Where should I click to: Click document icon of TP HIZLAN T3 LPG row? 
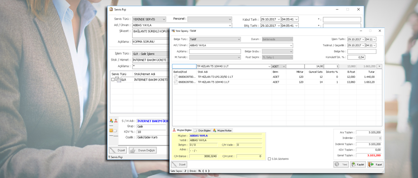[175, 77]
